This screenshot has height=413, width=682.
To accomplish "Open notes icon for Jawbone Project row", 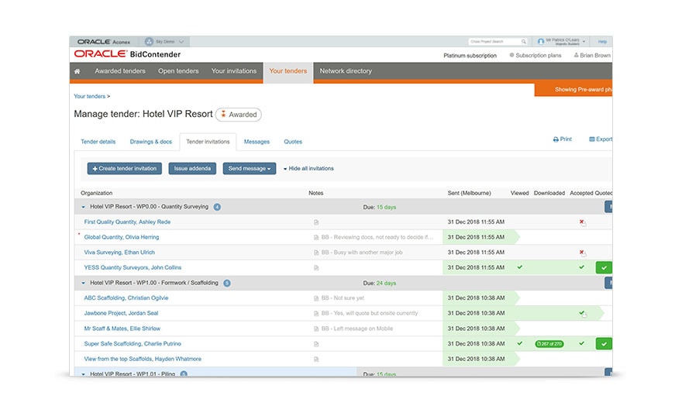I will click(316, 314).
